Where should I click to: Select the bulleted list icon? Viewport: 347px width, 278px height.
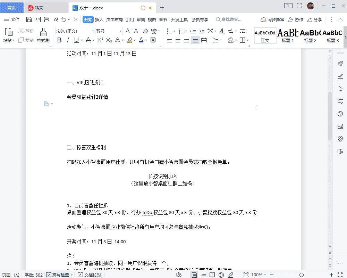pyautogui.click(x=170, y=31)
